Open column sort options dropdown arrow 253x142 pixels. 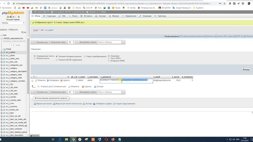[68, 77]
